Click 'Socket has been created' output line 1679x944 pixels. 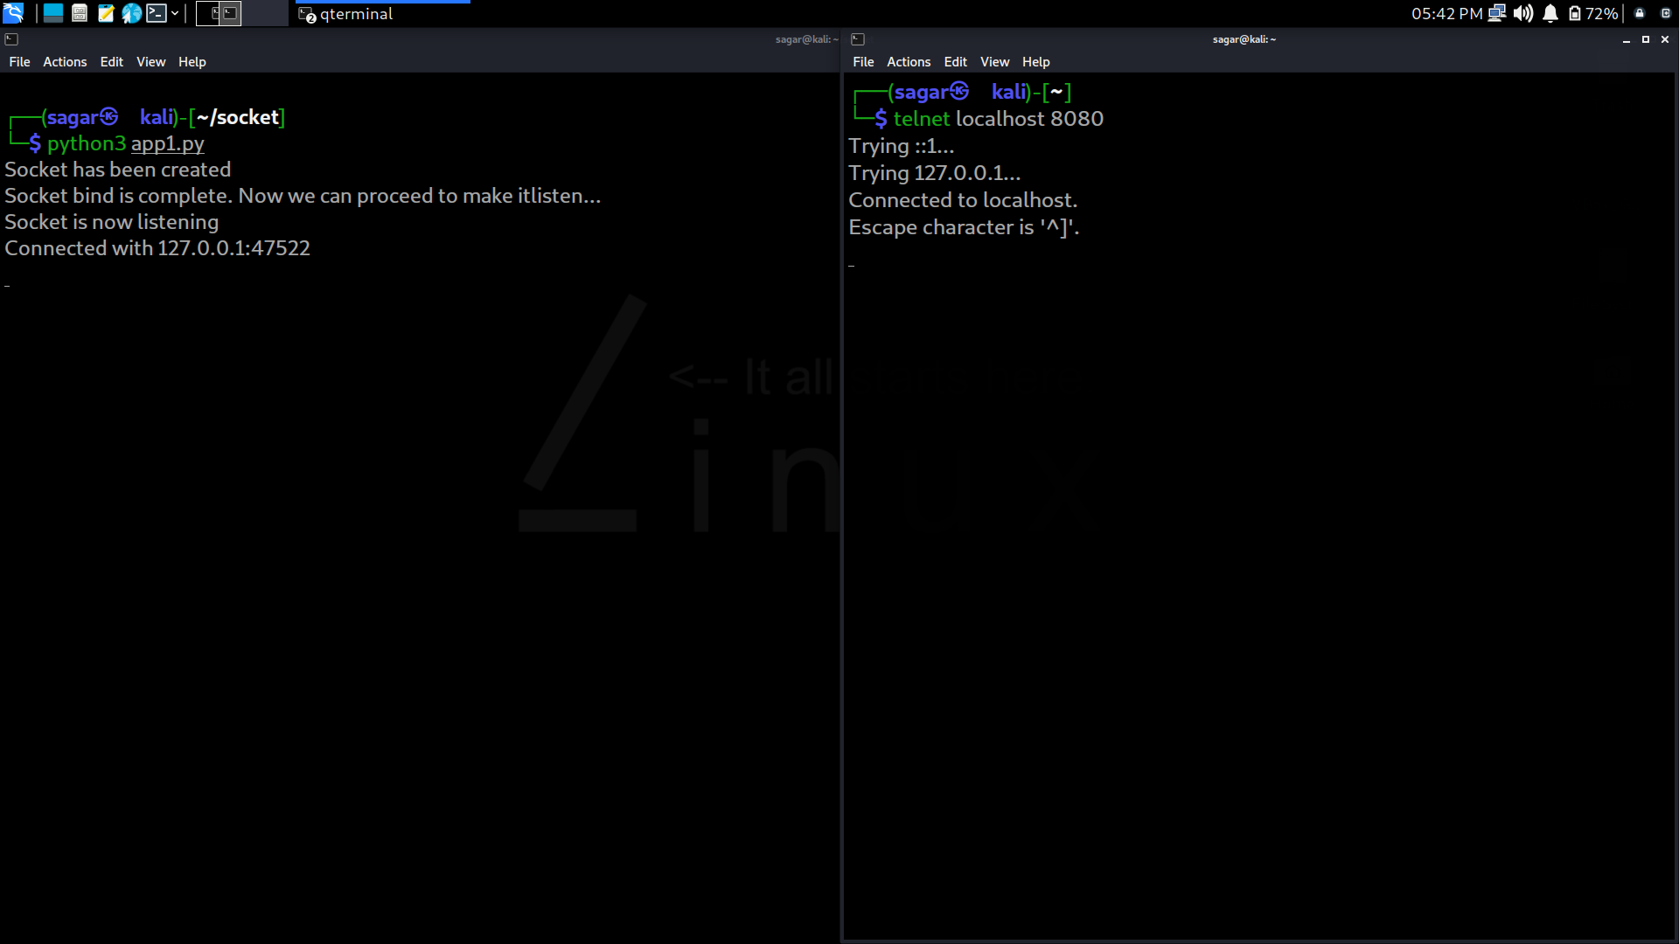click(x=118, y=170)
